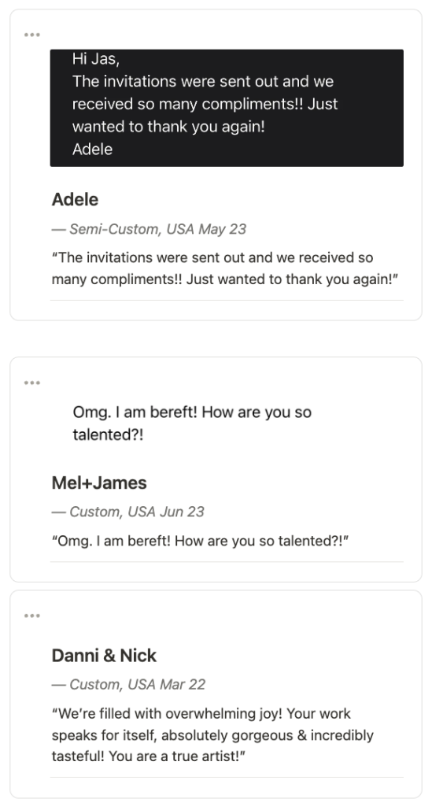Select the Adele heading
Image resolution: width=432 pixels, height=806 pixels.
75,199
